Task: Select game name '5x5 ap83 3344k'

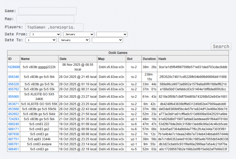Action: point(39,139)
